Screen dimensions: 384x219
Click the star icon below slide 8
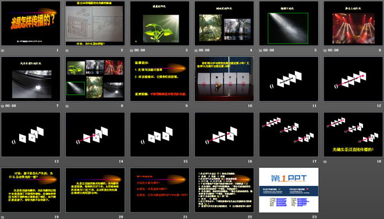point(67,106)
